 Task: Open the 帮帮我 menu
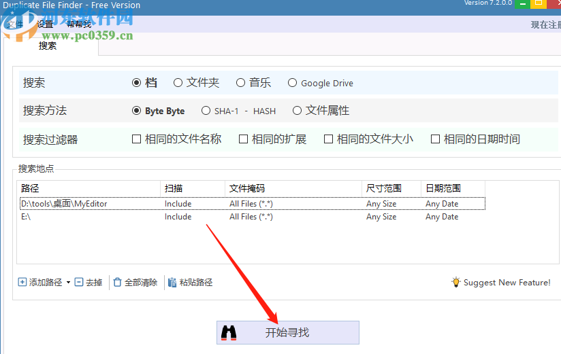[x=79, y=24]
